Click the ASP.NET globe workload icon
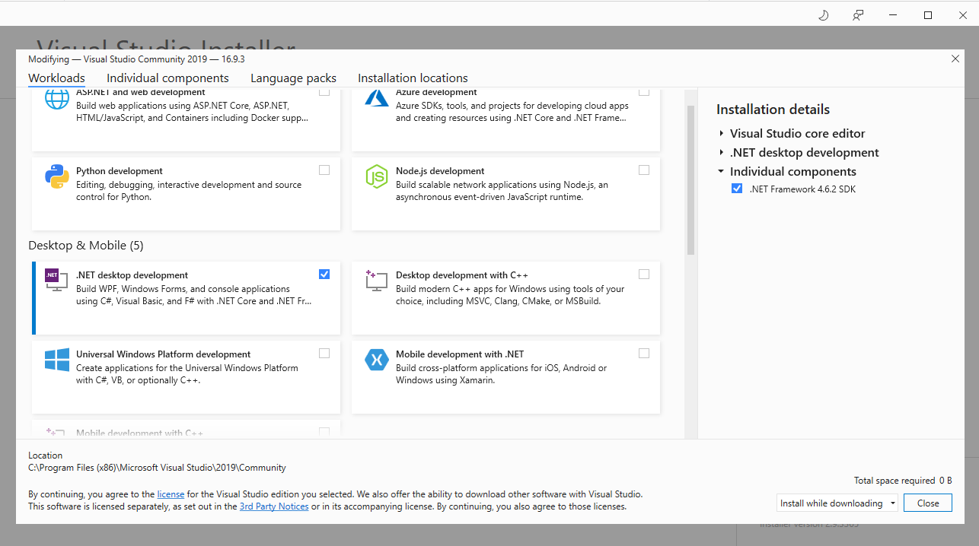Image resolution: width=979 pixels, height=546 pixels. pyautogui.click(x=57, y=99)
